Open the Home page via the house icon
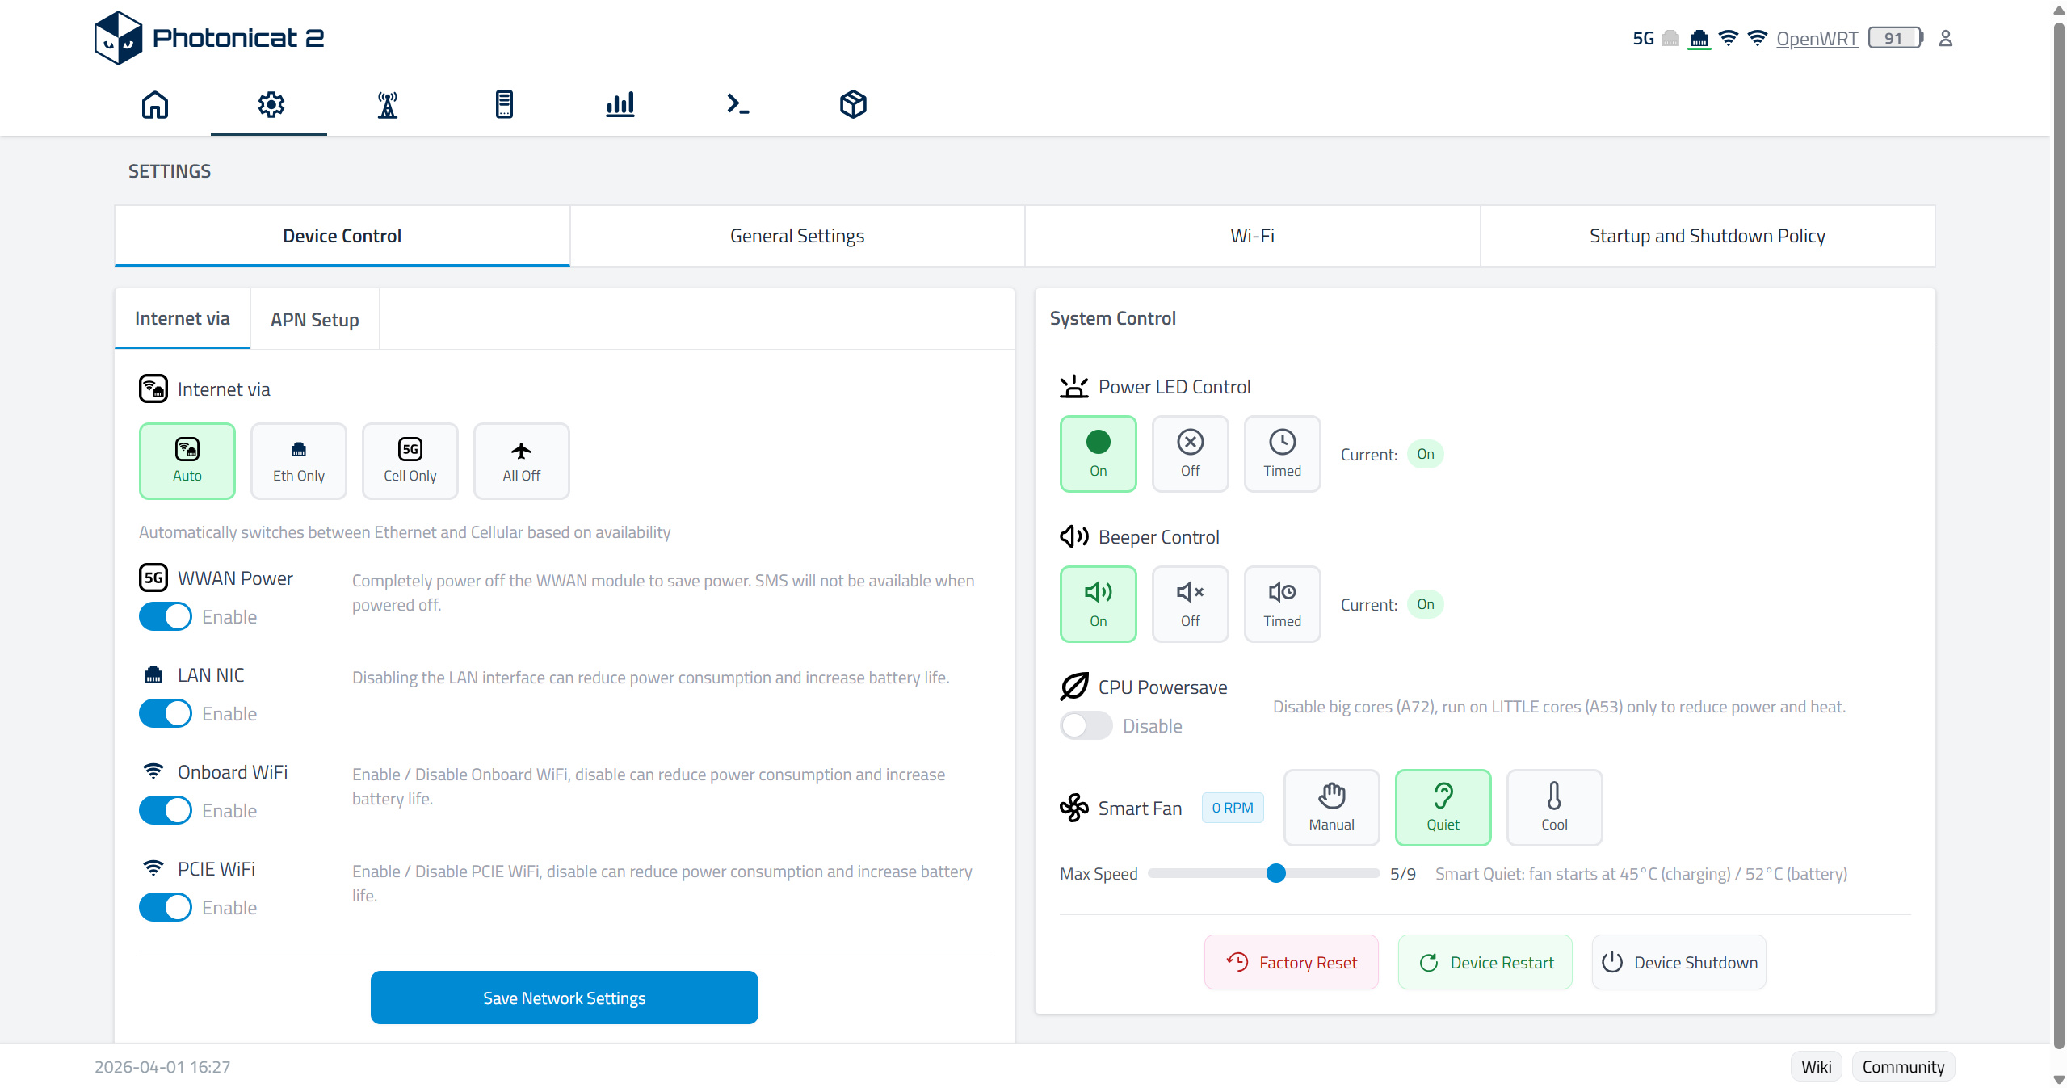The width and height of the screenshot is (2067, 1088). (x=154, y=105)
